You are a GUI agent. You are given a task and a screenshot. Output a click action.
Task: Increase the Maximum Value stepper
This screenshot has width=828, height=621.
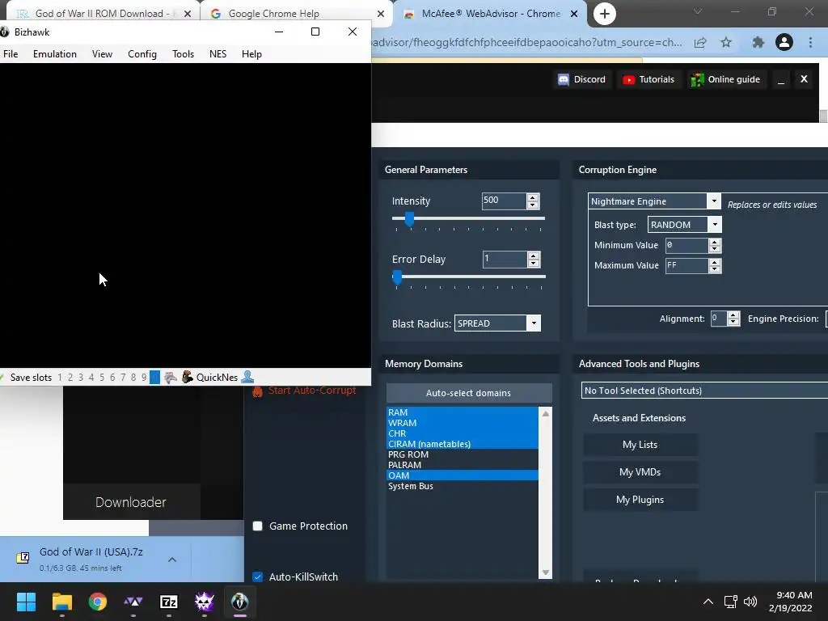(x=715, y=262)
